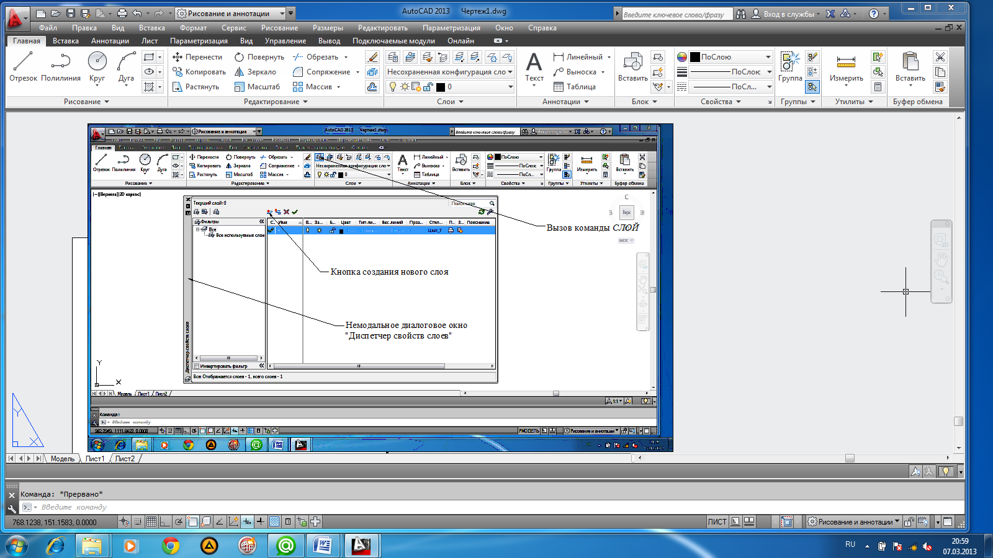Click the search keyword input field

676,14
